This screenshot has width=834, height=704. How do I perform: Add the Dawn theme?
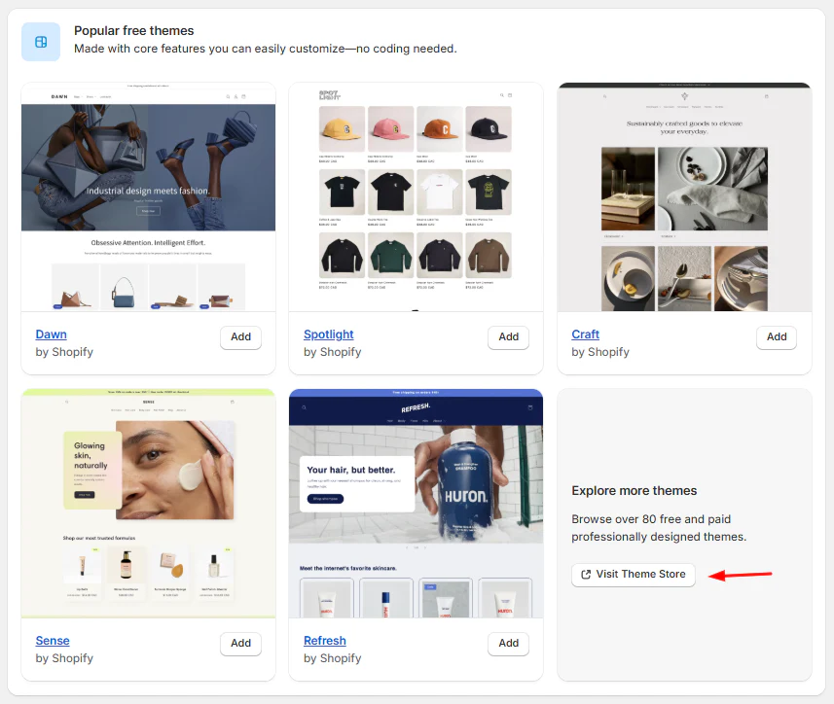pos(240,337)
